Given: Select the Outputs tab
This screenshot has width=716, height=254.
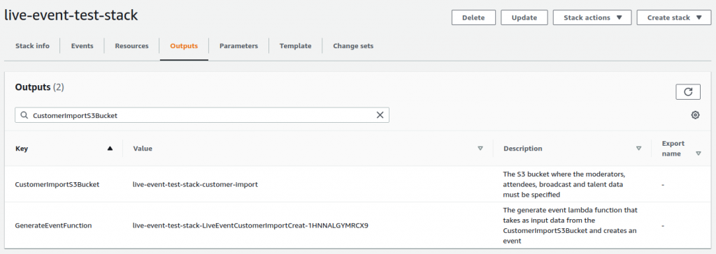Looking at the screenshot, I should pos(184,46).
